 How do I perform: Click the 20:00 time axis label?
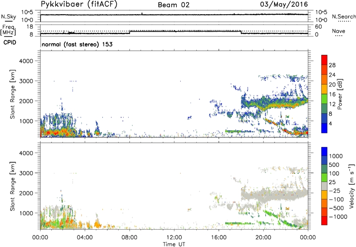[x=263, y=238]
